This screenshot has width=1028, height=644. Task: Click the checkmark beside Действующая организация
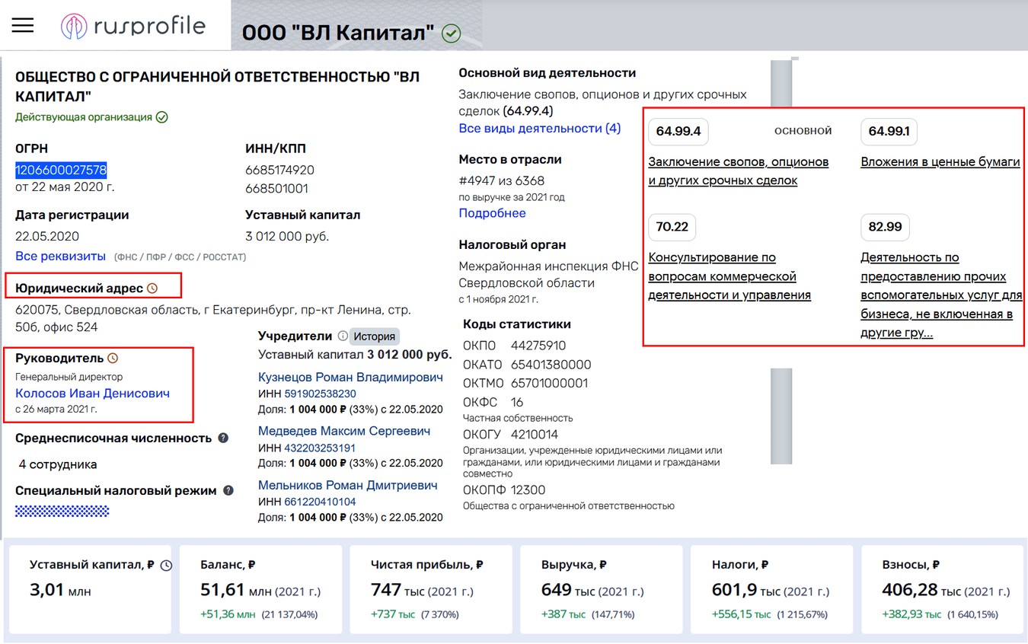161,117
